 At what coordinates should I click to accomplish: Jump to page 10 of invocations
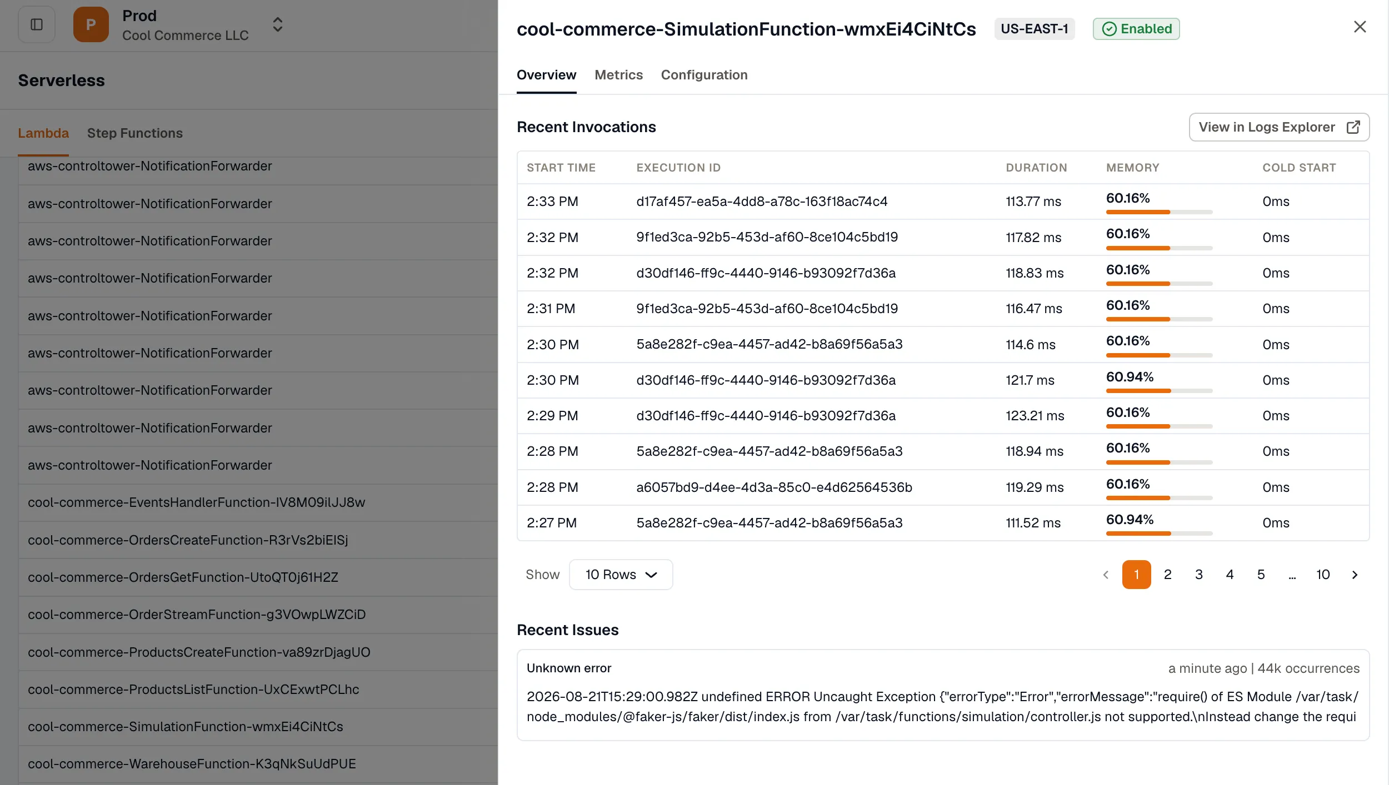click(x=1323, y=575)
